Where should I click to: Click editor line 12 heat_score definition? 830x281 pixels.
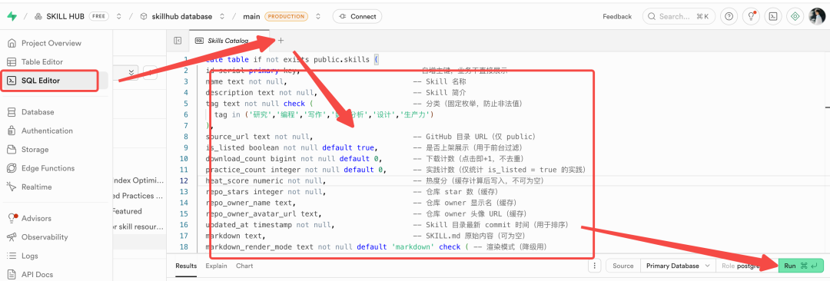pos(265,181)
